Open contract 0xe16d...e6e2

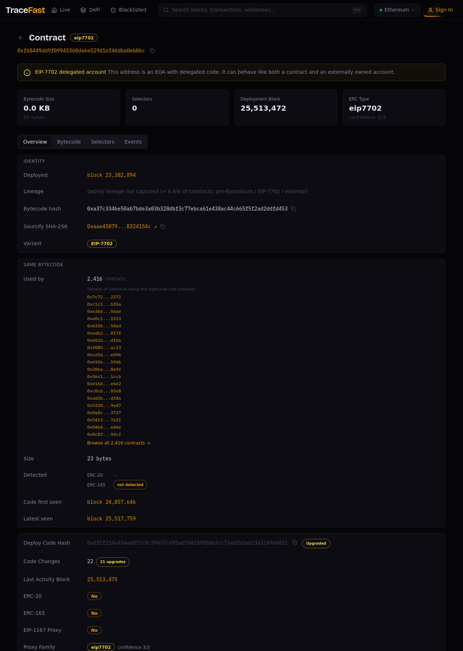pos(104,384)
